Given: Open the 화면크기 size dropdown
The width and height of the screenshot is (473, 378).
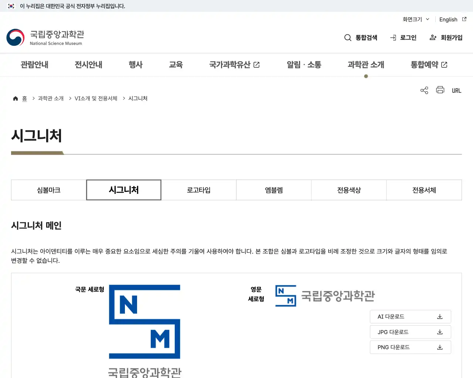Looking at the screenshot, I should point(415,19).
